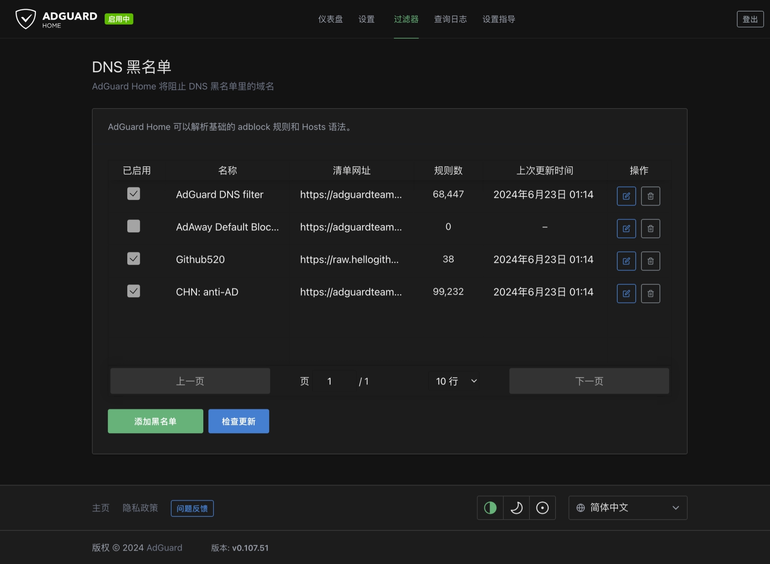Delete the AdGuard DNS filter blocklist

tap(650, 196)
